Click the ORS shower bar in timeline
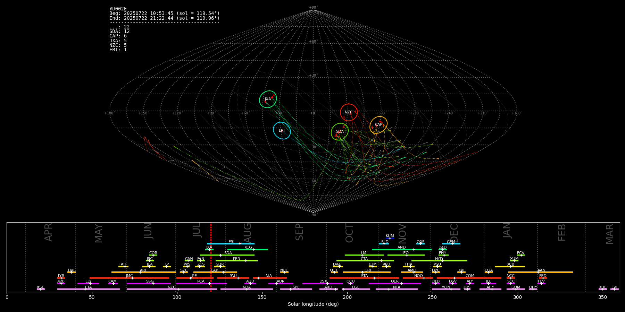The height and width of the screenshot is (312, 625). click(x=420, y=244)
